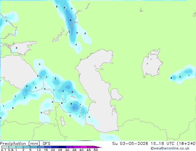Image resolution: width=196 pixels, height=151 pixels.
Task: Select the 25–30 mm navy legend swatch
Action: tap(62, 147)
